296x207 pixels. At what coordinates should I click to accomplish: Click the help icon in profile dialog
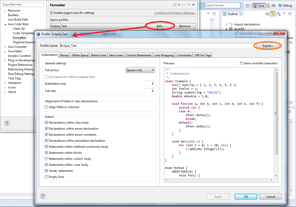pos(43,196)
